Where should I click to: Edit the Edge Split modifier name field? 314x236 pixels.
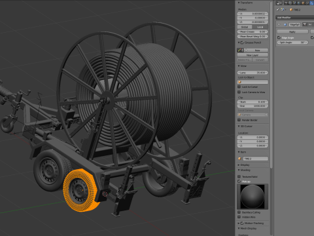click(295, 25)
